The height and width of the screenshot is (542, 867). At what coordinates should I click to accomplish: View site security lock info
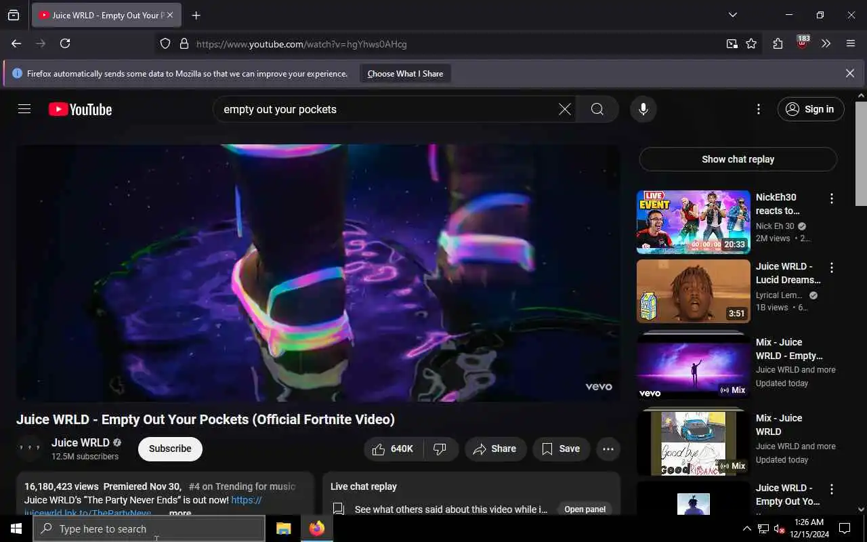pos(184,43)
